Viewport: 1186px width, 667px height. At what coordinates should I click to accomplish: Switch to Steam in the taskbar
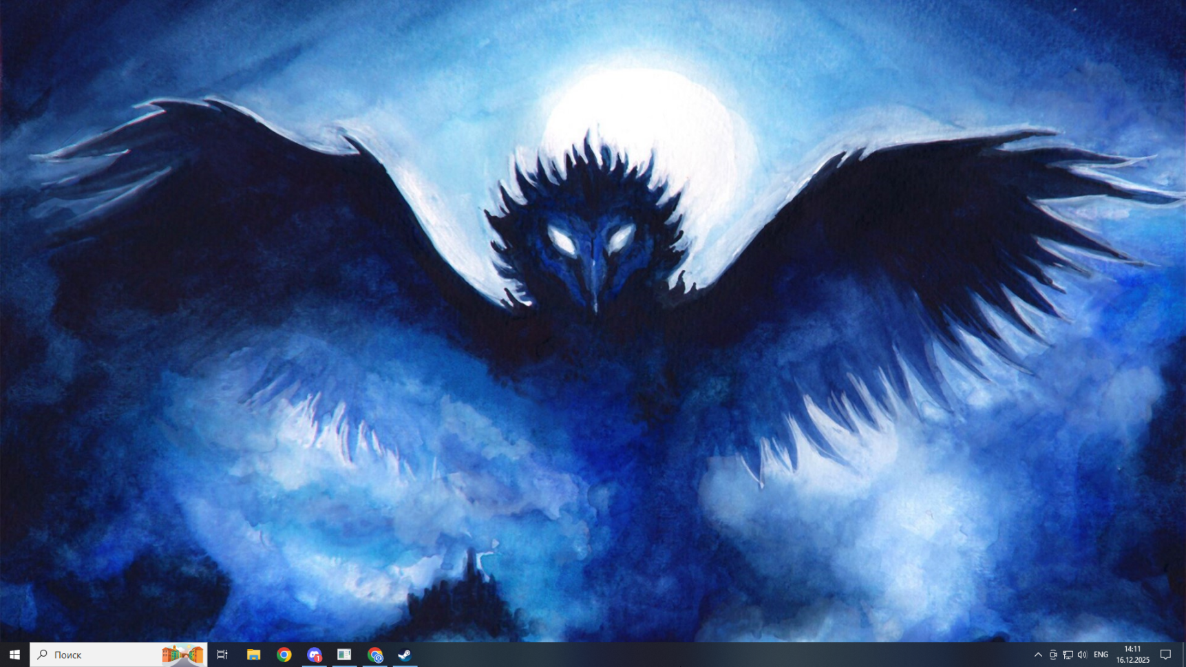pyautogui.click(x=405, y=655)
